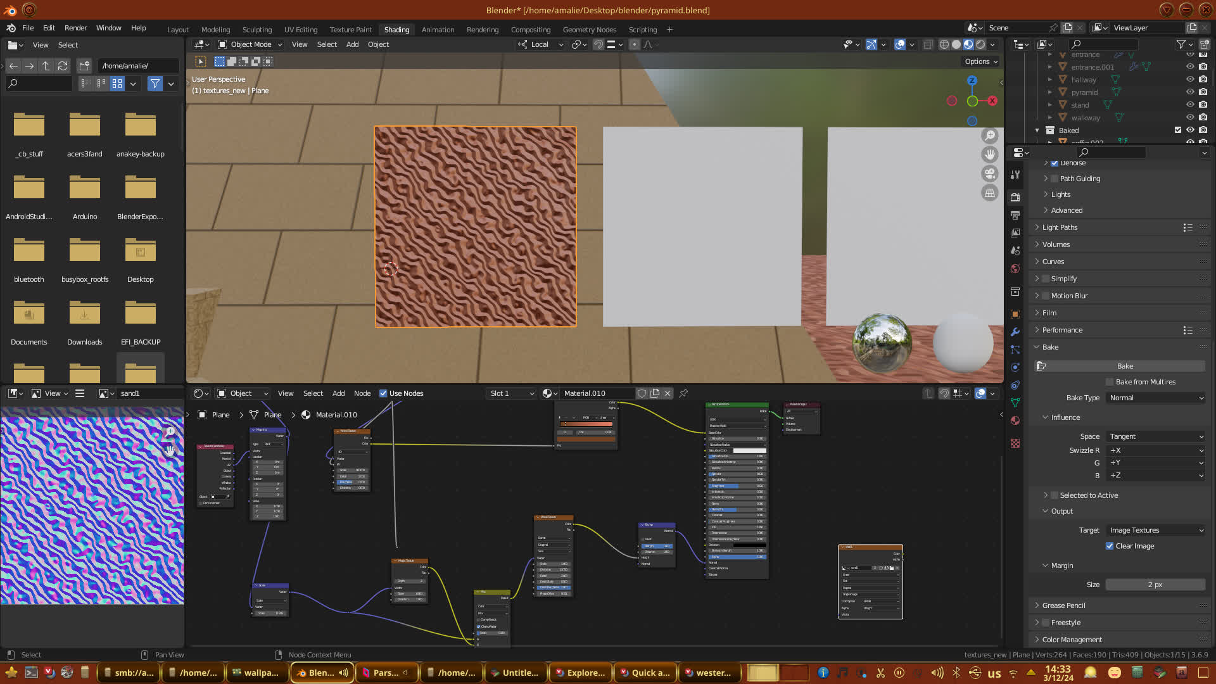Open the Object Mode dropdown

pos(250,44)
